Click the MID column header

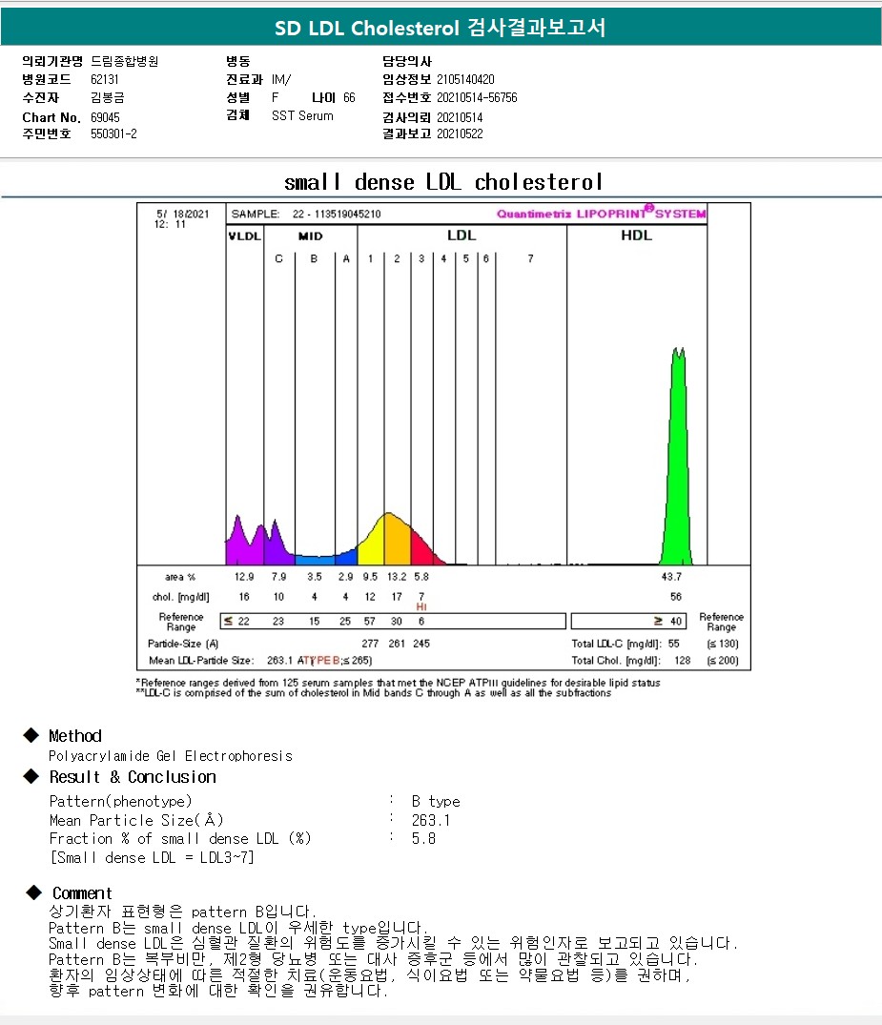pos(310,236)
